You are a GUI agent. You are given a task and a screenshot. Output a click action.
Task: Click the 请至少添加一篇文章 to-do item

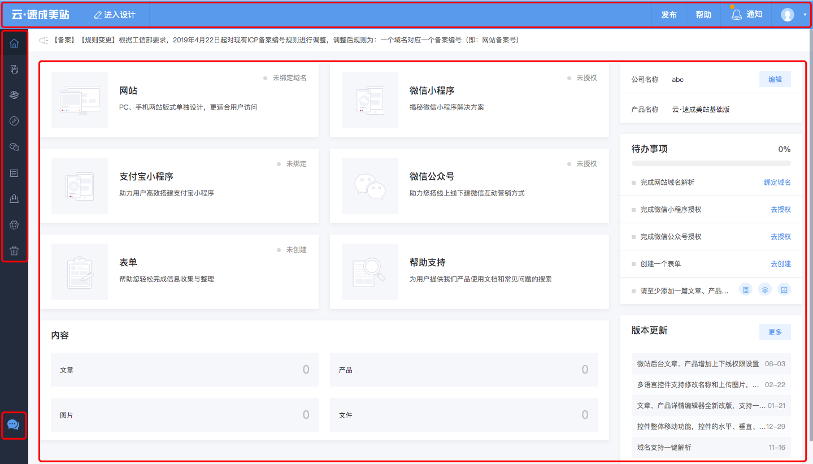tap(684, 291)
